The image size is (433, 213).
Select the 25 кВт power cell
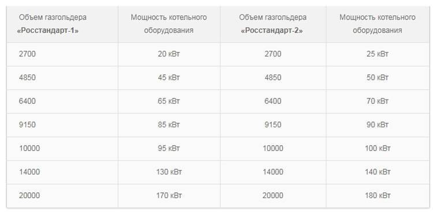(x=378, y=54)
